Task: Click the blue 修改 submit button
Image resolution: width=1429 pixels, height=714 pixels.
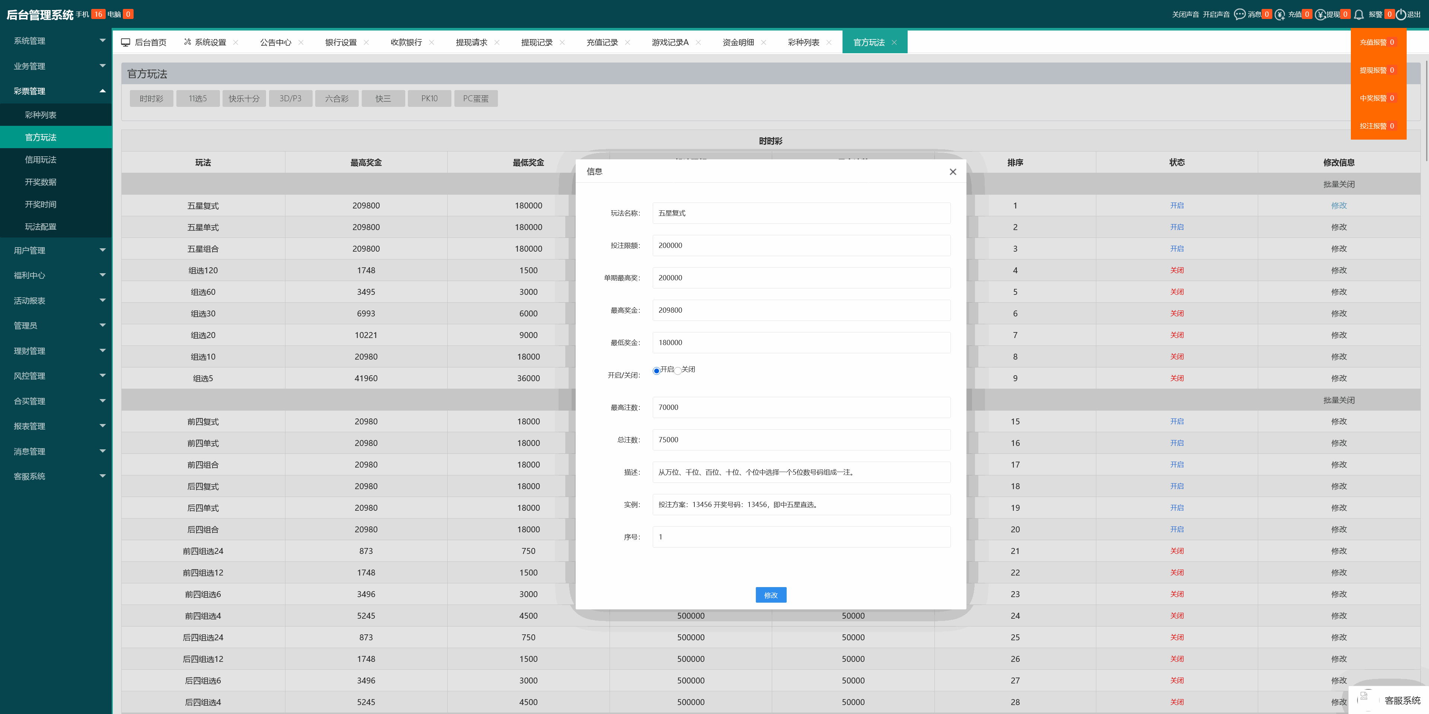Action: point(771,595)
